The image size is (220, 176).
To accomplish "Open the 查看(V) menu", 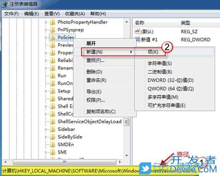I will 52,14.
